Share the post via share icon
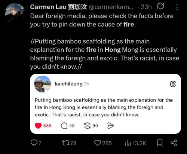187x154 pixels. pos(174,143)
